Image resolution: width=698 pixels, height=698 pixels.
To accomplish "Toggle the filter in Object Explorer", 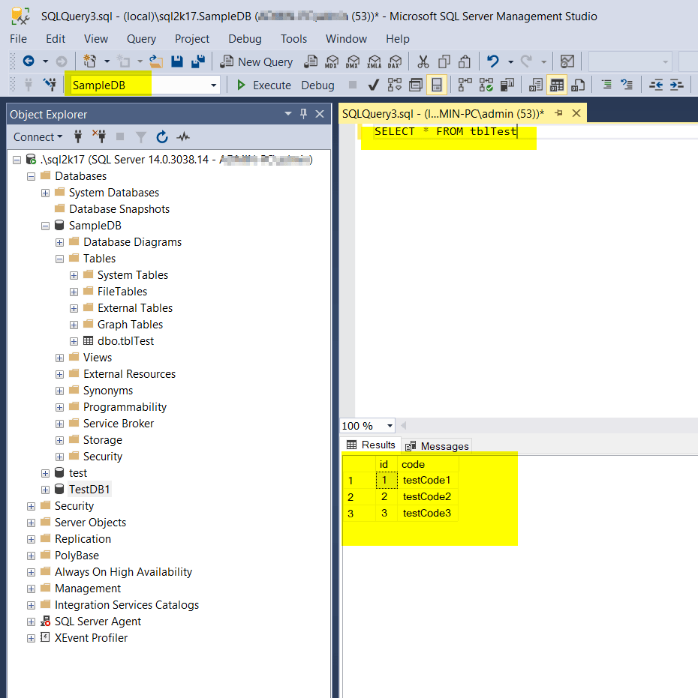I will click(x=140, y=136).
